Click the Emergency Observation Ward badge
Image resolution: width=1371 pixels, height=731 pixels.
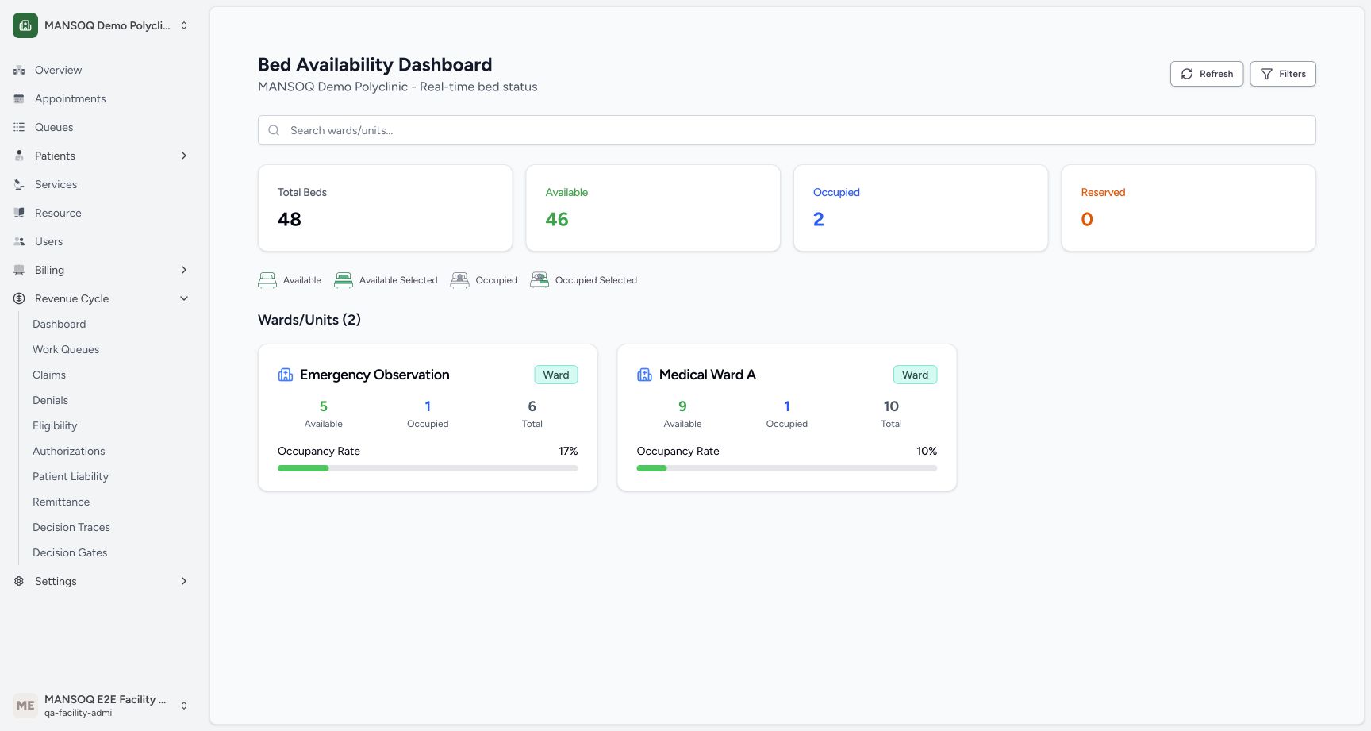[556, 375]
